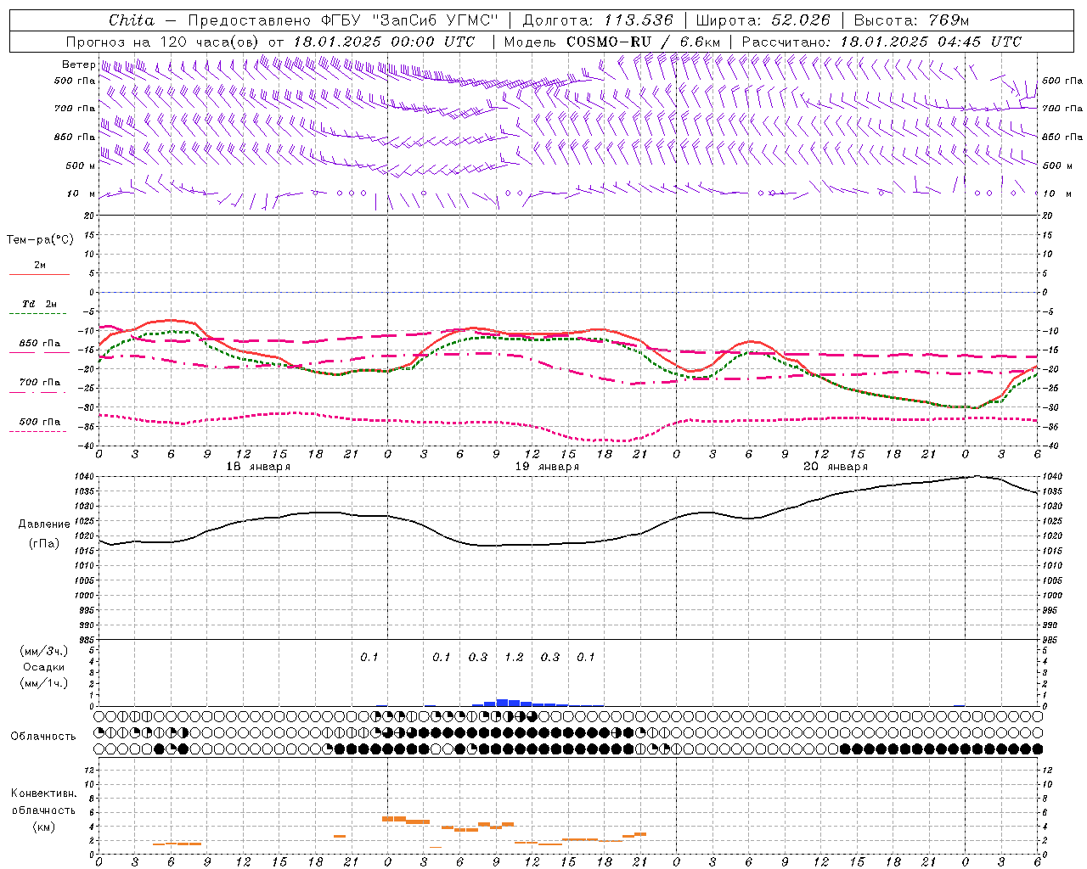Screen dimensions: 1087x869
Task: Select the 'Модель COSMO-RU / 6.6км' label
Action: click(611, 42)
